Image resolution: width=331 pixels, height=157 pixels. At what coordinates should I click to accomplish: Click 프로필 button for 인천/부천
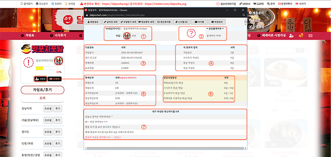point(48,143)
